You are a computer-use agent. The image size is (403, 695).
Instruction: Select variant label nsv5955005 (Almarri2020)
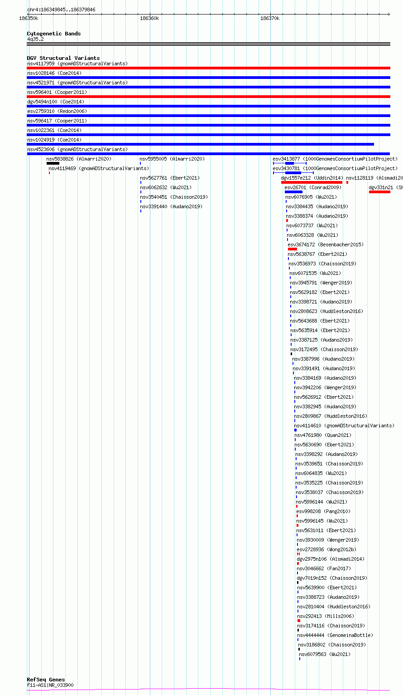pyautogui.click(x=172, y=159)
